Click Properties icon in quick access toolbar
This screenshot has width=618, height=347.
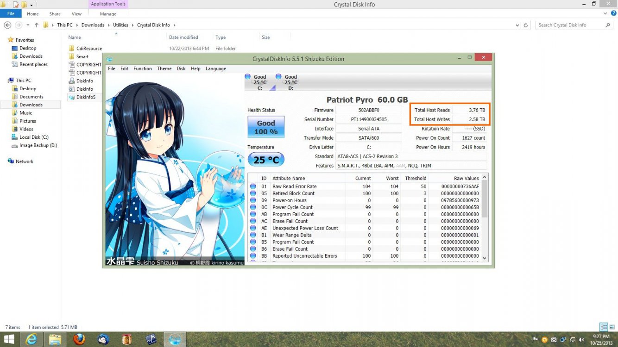[x=16, y=5]
